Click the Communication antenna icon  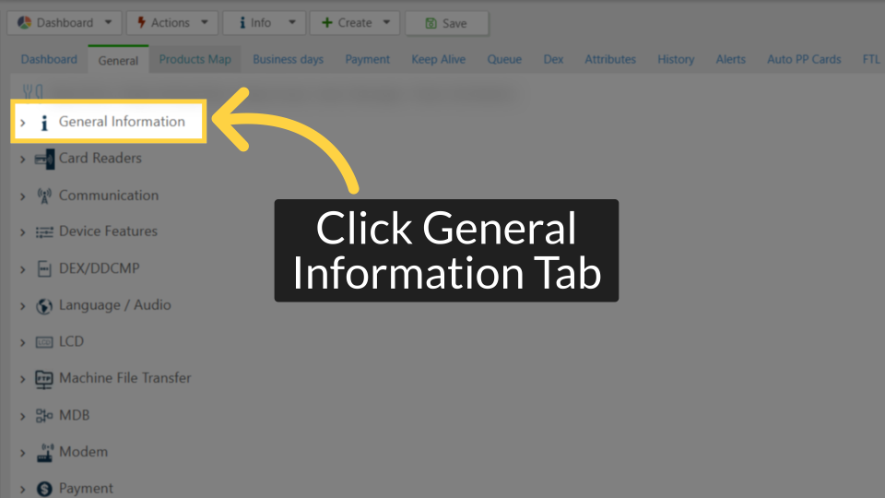click(44, 196)
